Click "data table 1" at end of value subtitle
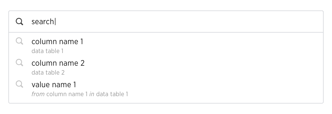332x114 pixels. click(112, 94)
